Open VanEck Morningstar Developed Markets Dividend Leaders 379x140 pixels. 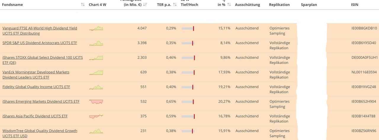[x=36, y=75]
